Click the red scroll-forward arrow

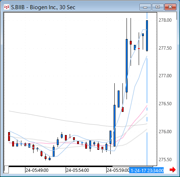pyautogui.click(x=173, y=170)
